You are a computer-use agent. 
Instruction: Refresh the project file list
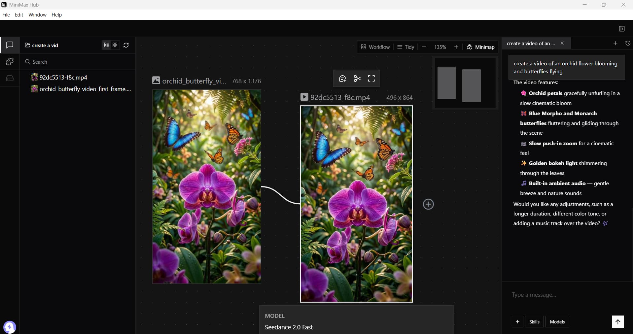point(126,45)
